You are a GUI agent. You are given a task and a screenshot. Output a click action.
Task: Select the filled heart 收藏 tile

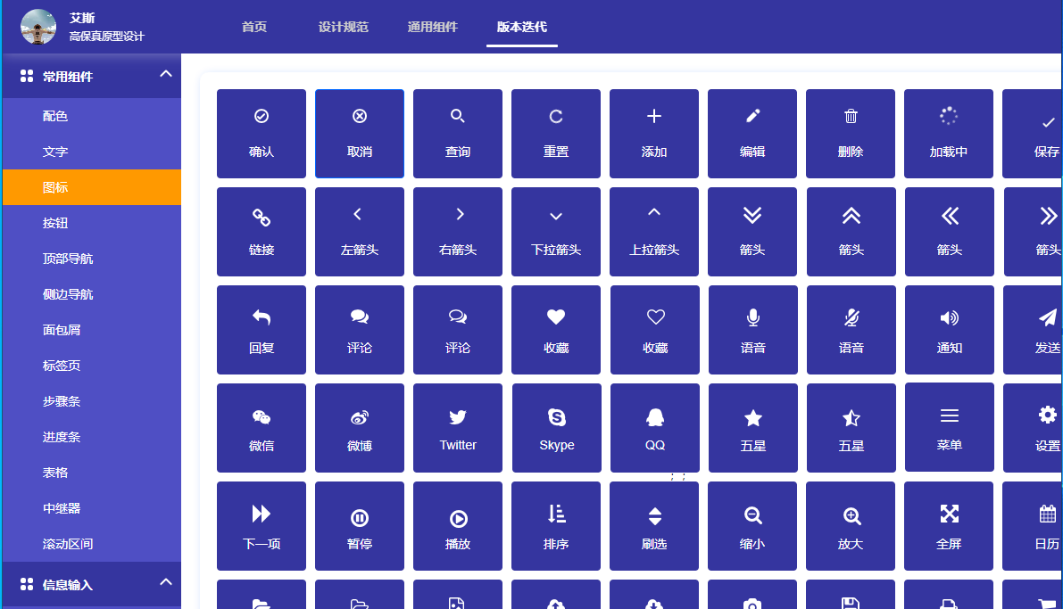click(x=556, y=330)
